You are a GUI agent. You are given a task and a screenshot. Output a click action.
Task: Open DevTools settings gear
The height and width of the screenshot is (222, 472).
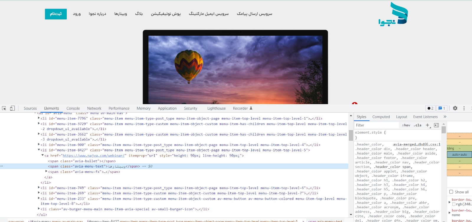pos(455,108)
